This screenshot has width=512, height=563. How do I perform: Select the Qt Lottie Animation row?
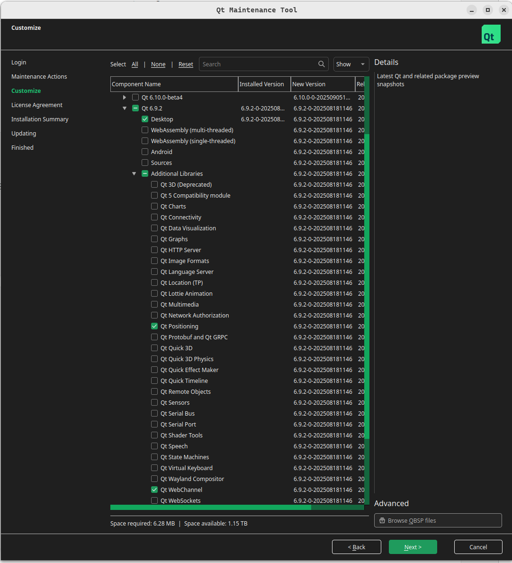(237, 293)
